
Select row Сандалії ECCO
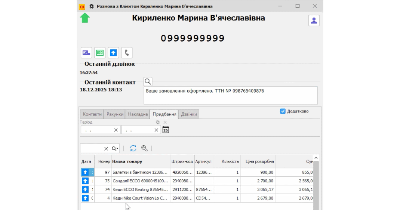(x=197, y=181)
